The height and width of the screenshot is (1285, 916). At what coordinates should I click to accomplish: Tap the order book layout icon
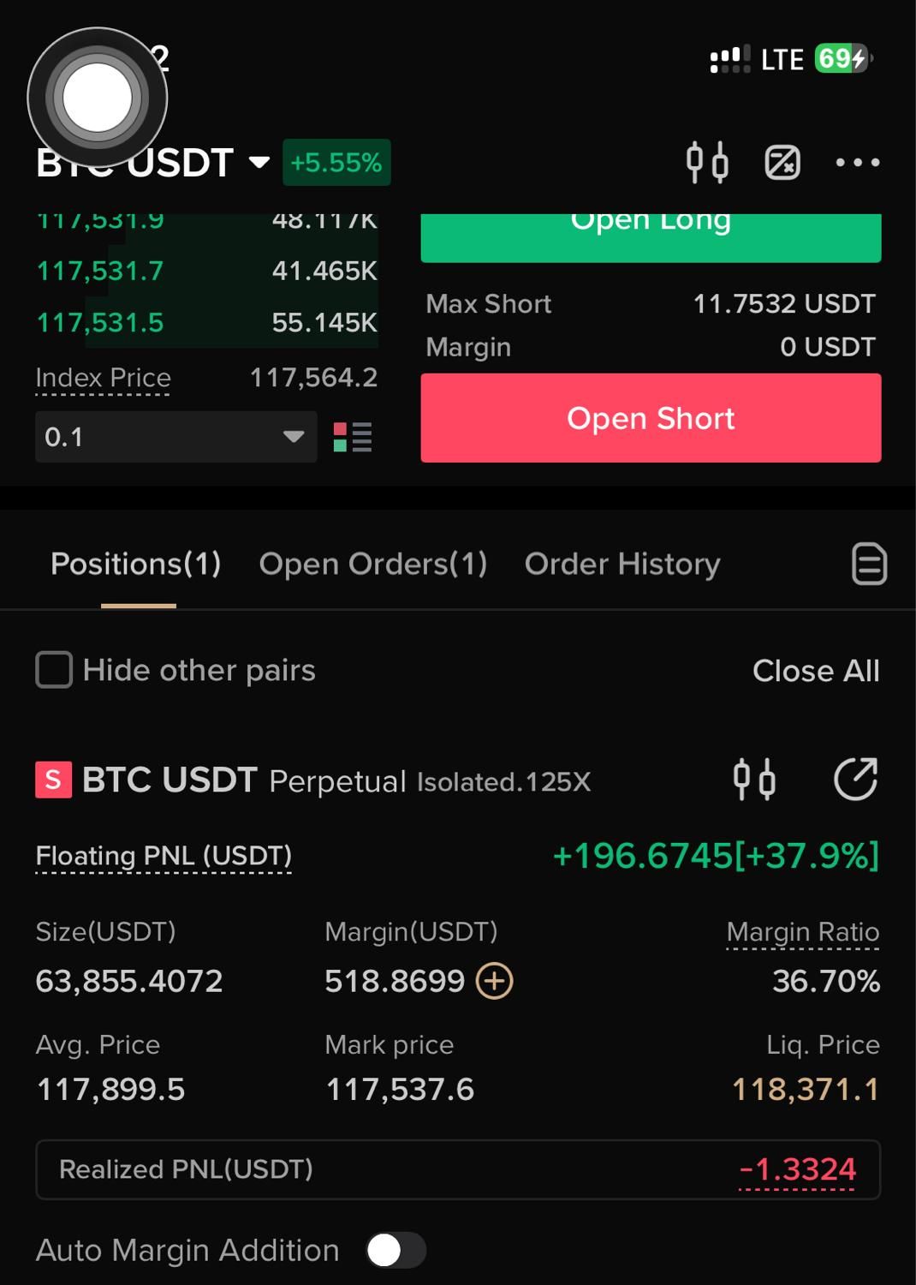coord(352,437)
